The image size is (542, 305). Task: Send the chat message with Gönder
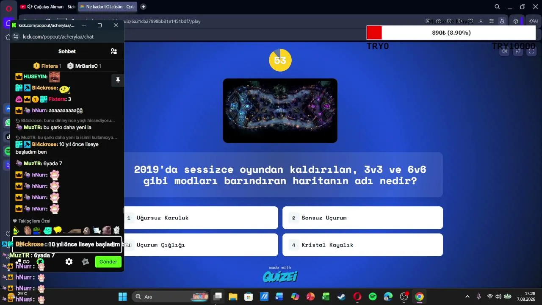pos(108,262)
